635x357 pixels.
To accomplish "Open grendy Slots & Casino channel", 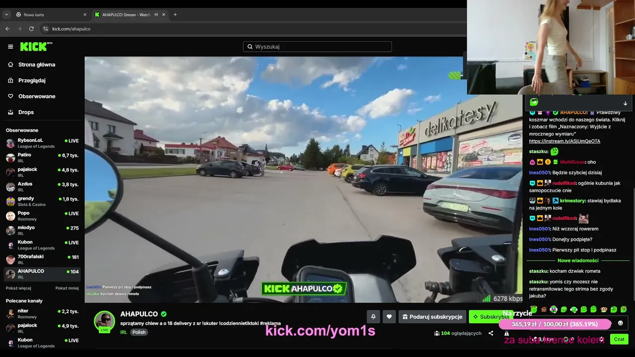I will coord(42,201).
